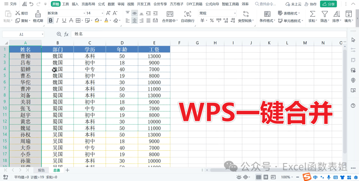Click the Cut (剪切) scissors icon
Image resolution: width=359 pixels, height=181 pixels.
coord(18,13)
